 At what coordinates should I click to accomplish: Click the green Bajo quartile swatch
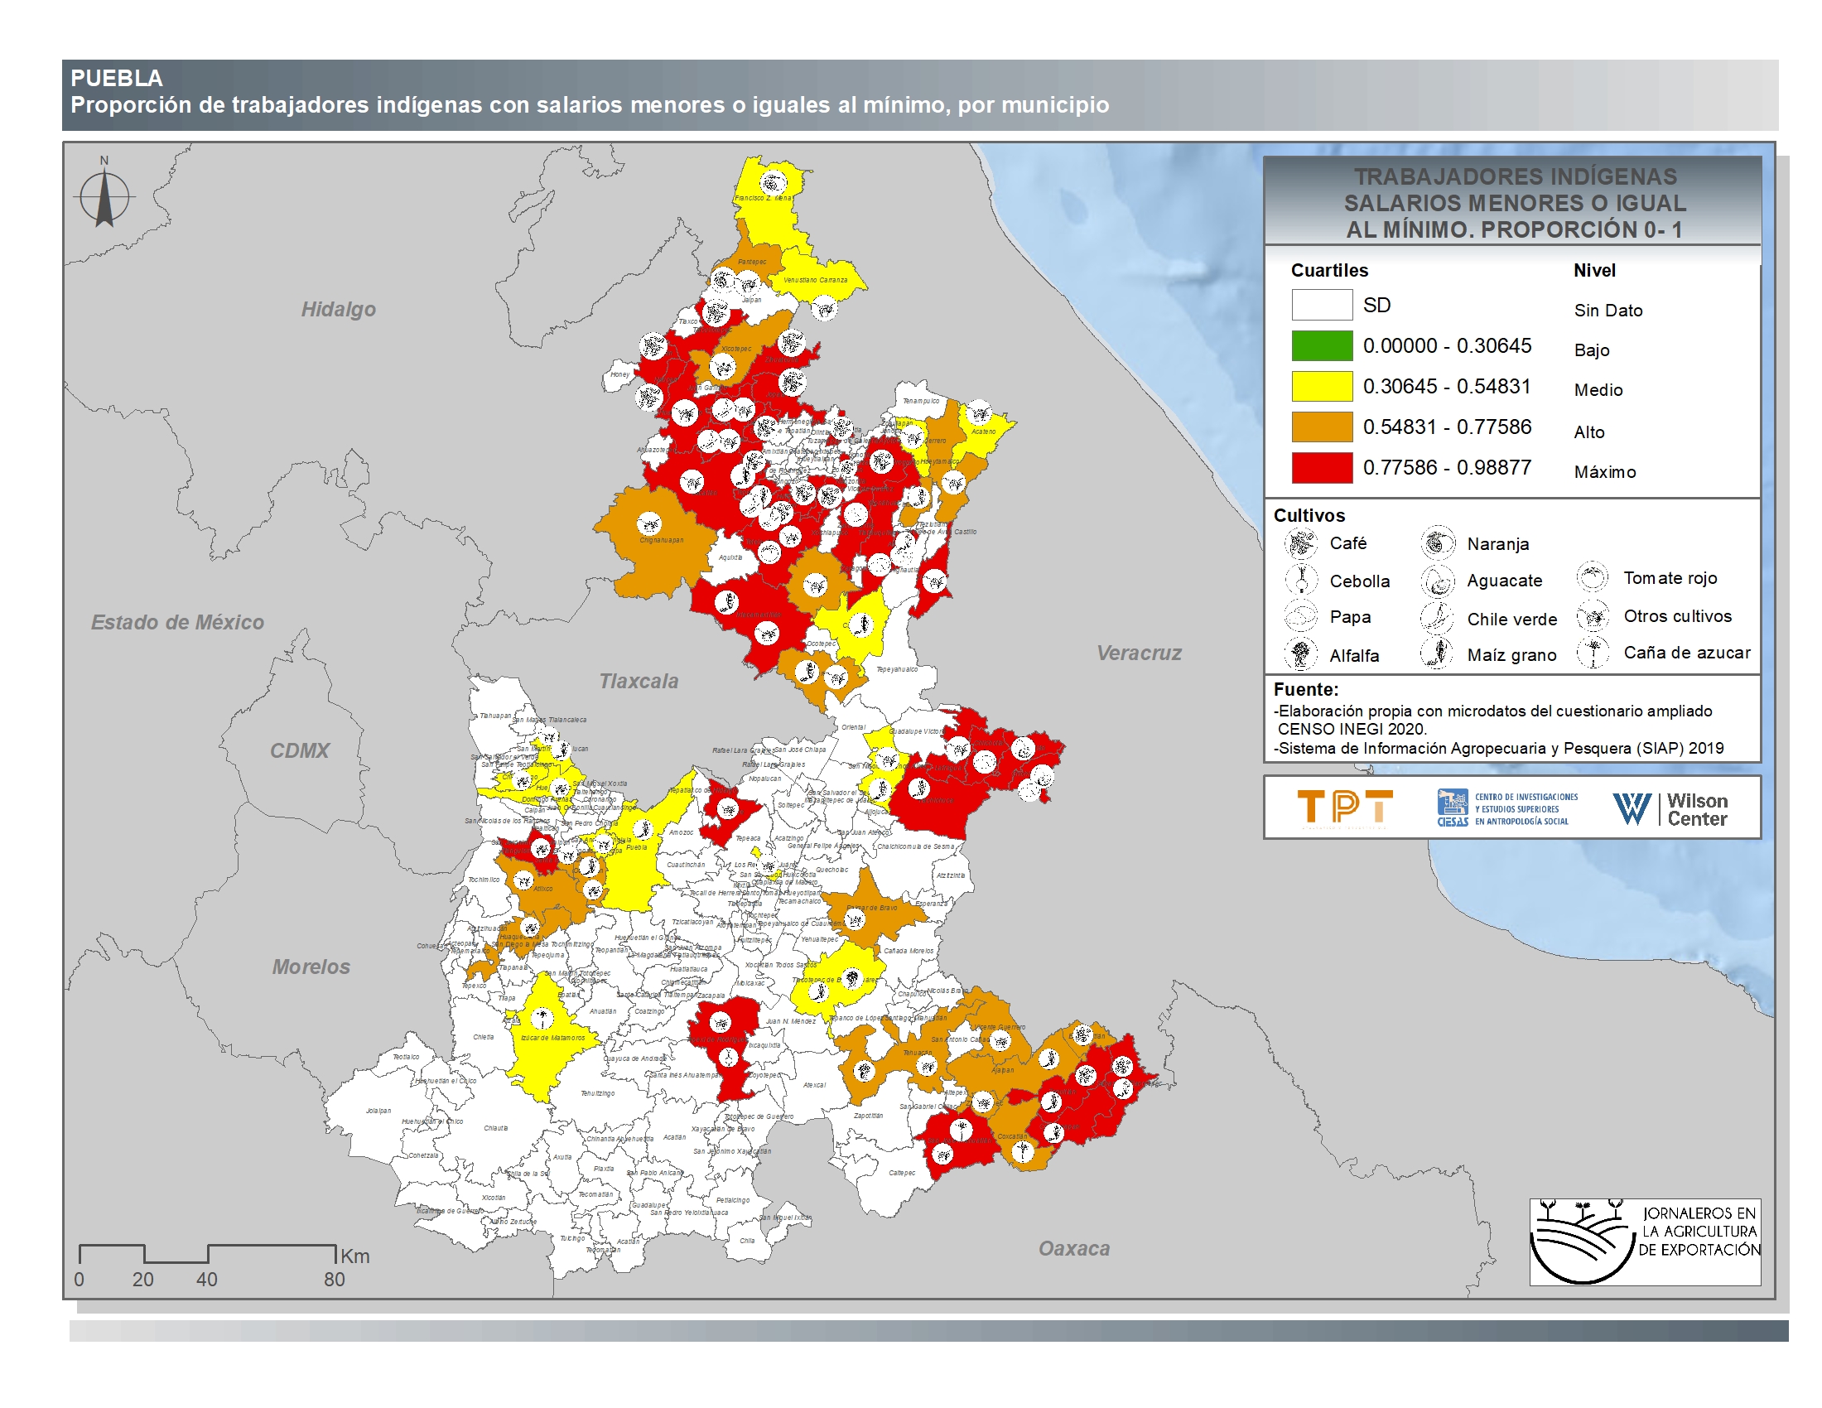pos(1322,345)
